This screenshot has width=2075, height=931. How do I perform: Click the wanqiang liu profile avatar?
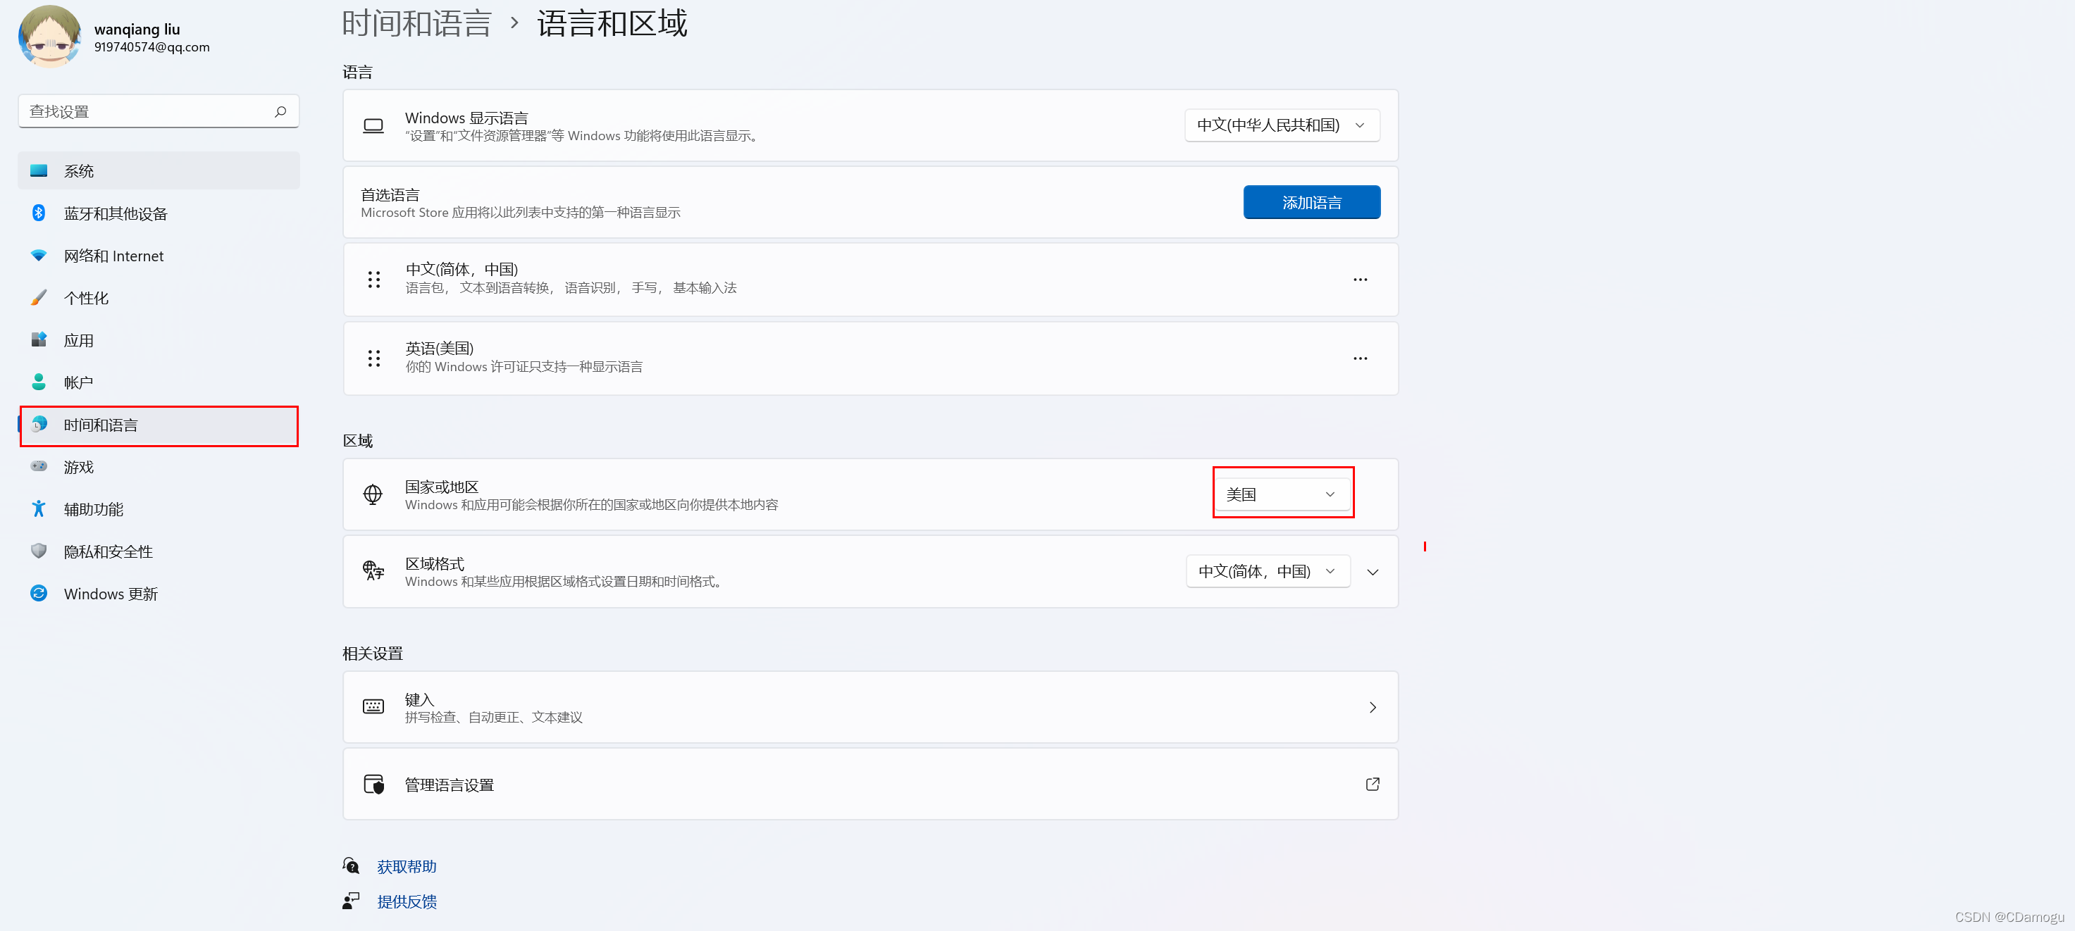(49, 36)
